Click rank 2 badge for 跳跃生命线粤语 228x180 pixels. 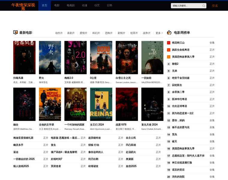pyautogui.click(x=169, y=50)
